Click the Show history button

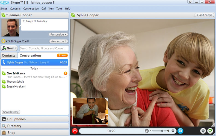11,112
